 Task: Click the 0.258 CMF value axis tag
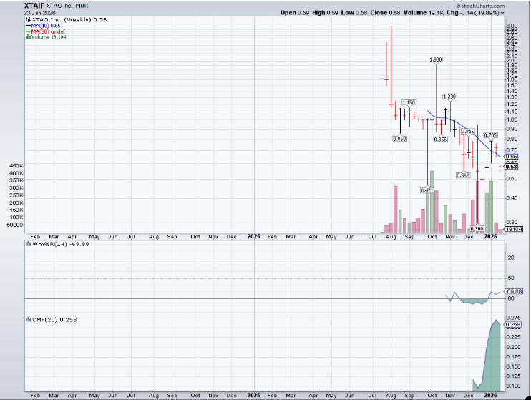pos(512,326)
